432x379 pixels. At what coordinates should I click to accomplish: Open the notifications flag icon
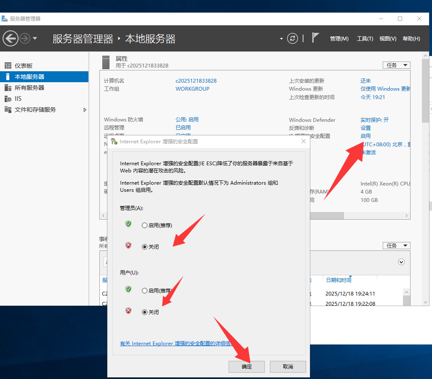[315, 38]
